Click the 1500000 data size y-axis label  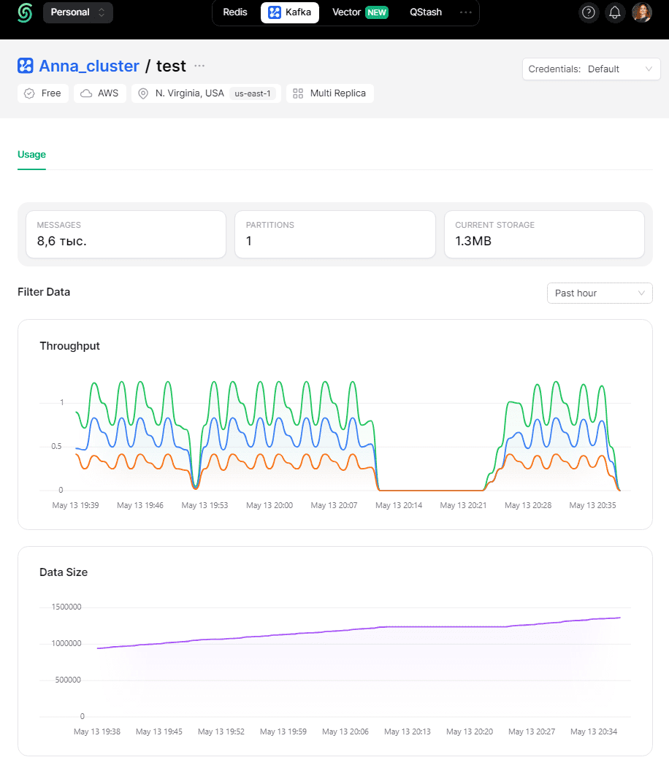coord(66,607)
